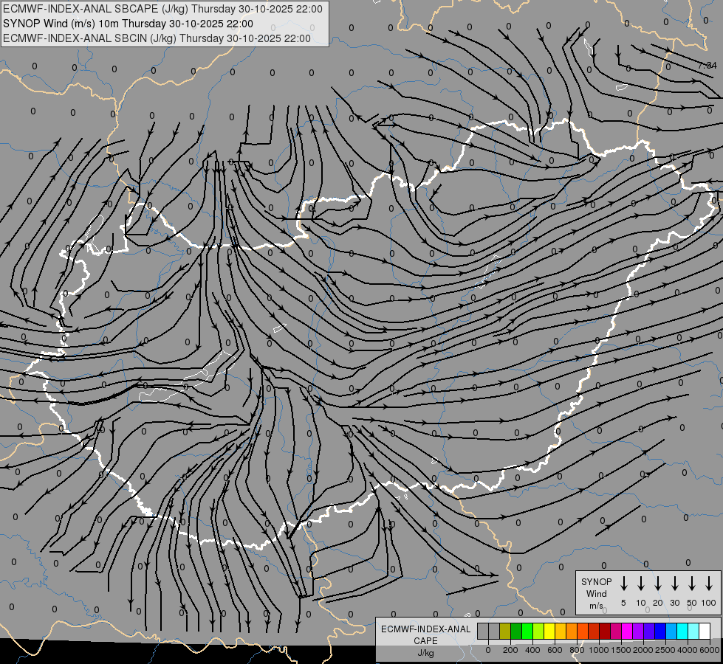Choose the pure dark blue CAPE swatch
This screenshot has height=664, width=723.
tap(659, 631)
